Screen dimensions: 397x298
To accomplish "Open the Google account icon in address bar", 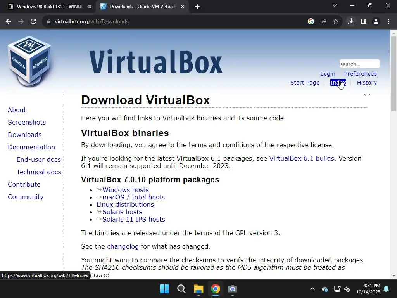I will 311,22.
